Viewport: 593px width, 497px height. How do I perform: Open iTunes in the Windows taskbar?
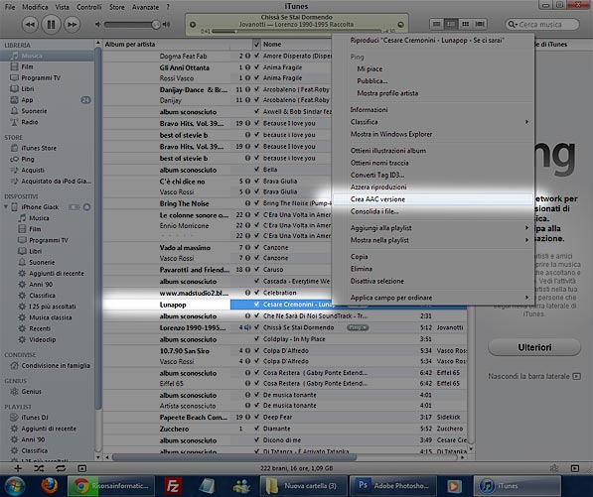tap(517, 486)
